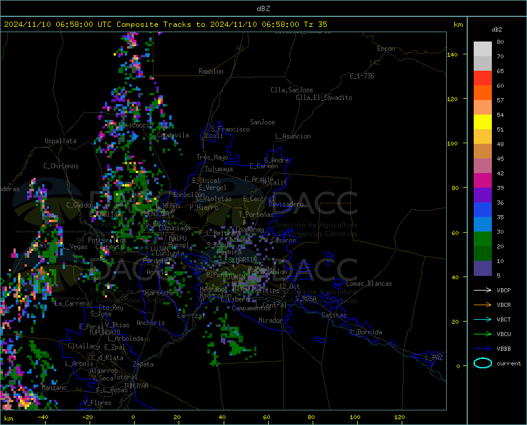Click the blue 36 dBZ color swatch
527x425 pixels.
[x=482, y=210]
